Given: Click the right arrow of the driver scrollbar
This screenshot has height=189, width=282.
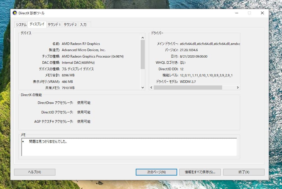Looking at the screenshot, I should click(x=238, y=88).
